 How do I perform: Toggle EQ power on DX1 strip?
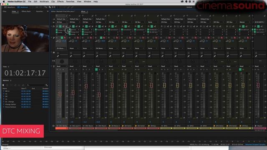click(58, 53)
